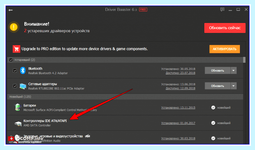Image resolution: width=255 pixels, height=150 pixels.
Task: Click the checkmark status icon for sound devices row
Action: click(213, 138)
